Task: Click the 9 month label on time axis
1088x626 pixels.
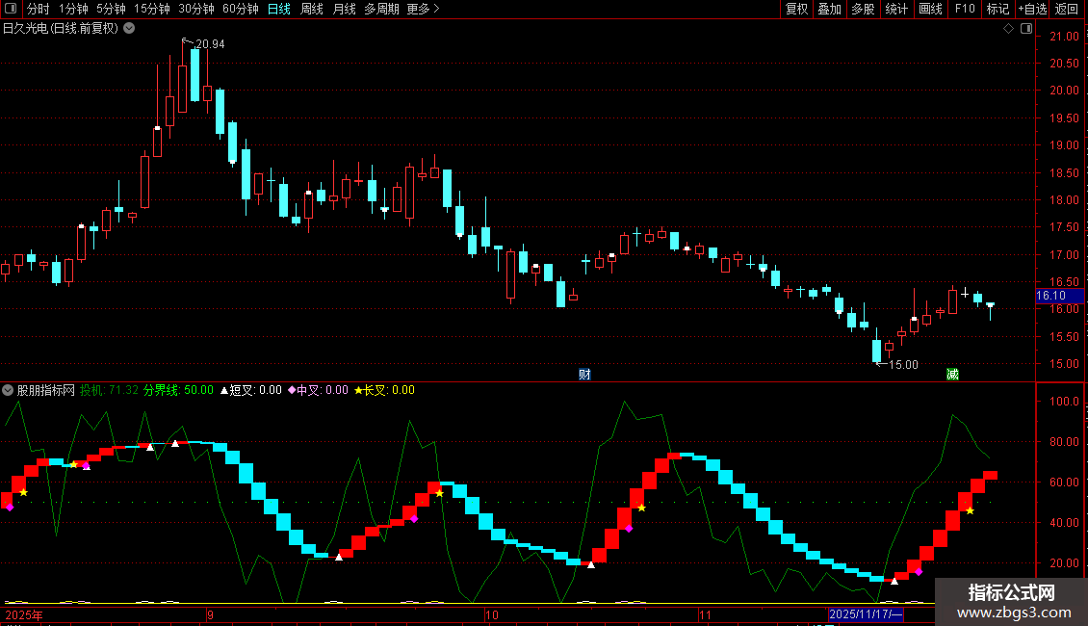Action: pos(210,614)
